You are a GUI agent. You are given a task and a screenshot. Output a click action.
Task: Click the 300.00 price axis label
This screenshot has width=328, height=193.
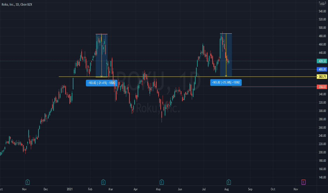[322, 111]
